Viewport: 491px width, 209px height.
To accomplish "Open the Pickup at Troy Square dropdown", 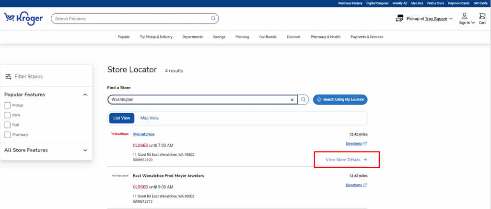I will [x=429, y=19].
